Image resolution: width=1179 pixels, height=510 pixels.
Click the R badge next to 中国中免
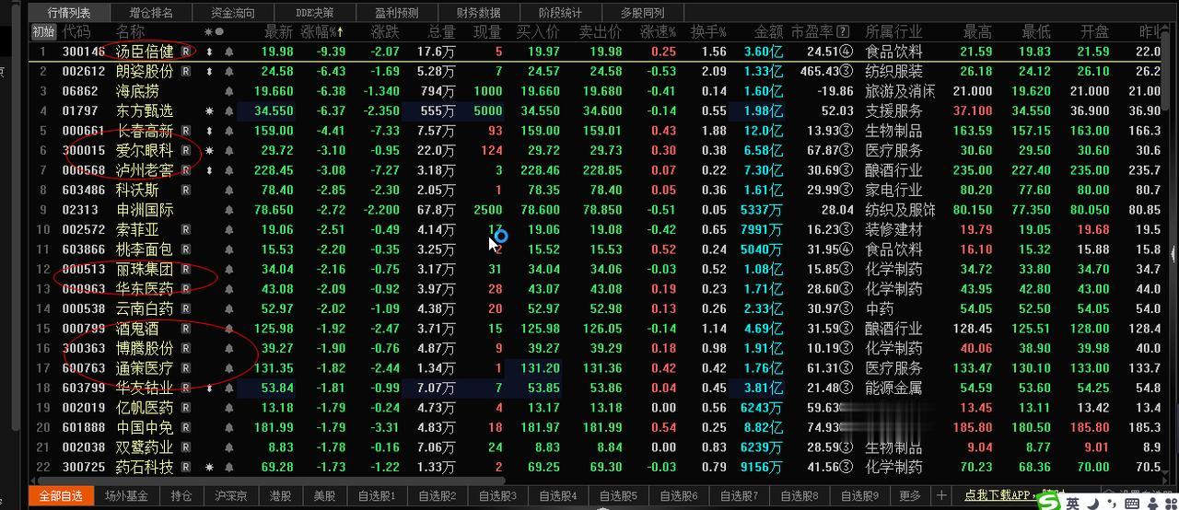[186, 428]
